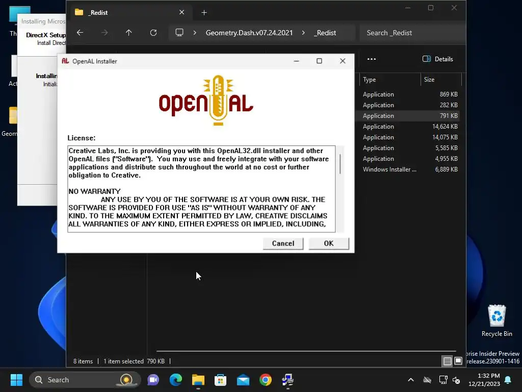Sort by Size column header

441,79
